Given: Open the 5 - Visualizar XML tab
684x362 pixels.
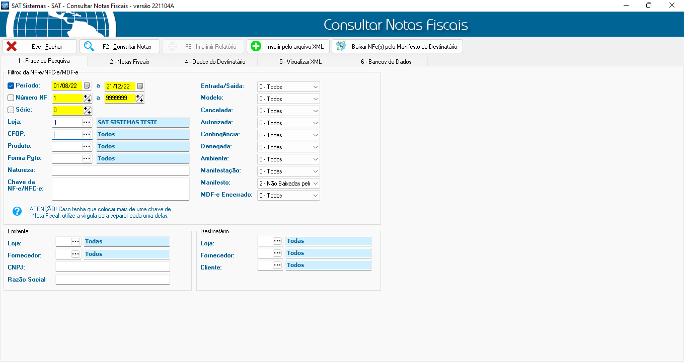Looking at the screenshot, I should (x=300, y=62).
